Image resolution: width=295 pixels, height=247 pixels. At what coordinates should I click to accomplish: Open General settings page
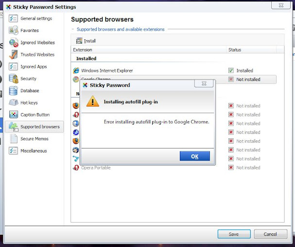click(34, 18)
